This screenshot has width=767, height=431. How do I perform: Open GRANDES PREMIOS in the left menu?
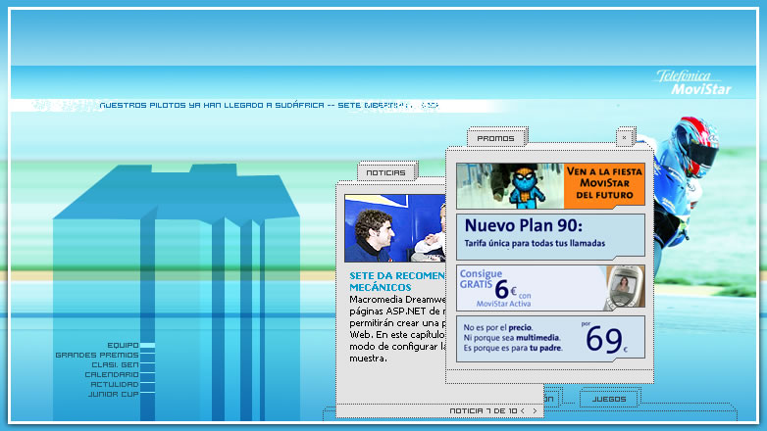[97, 355]
